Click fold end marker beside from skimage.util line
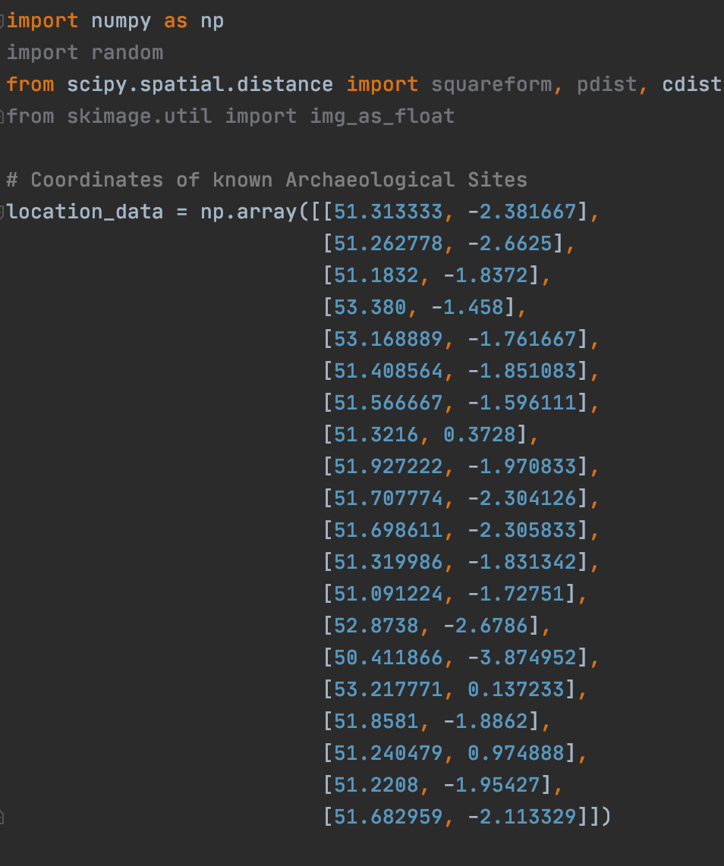724x866 pixels. (x=2, y=116)
